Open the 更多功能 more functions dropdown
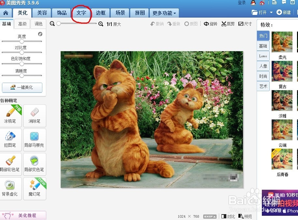This screenshot has height=220, width=298. 164,13
